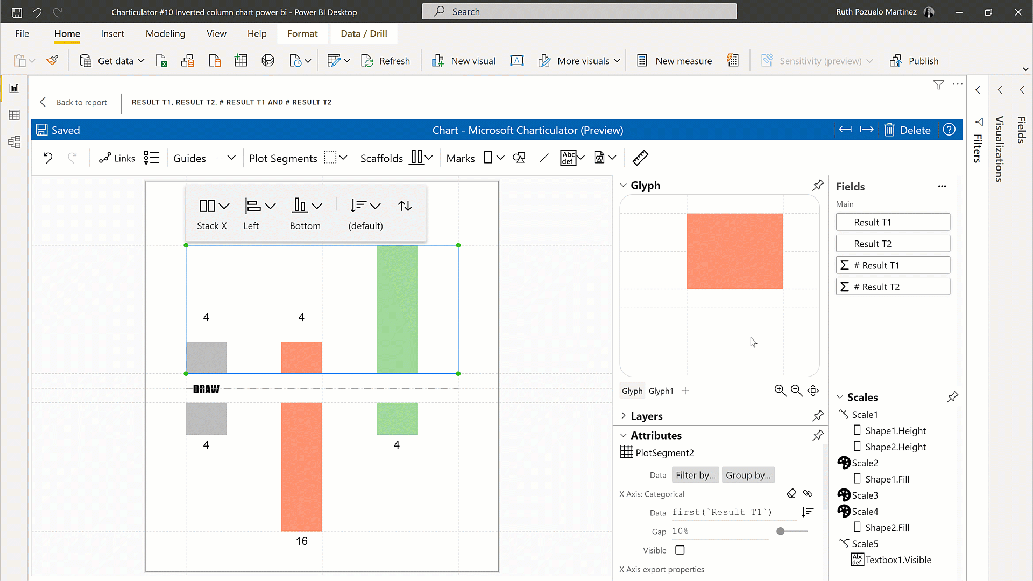Viewport: 1033px width, 581px height.
Task: Pin the Glyph panel
Action: tap(818, 185)
